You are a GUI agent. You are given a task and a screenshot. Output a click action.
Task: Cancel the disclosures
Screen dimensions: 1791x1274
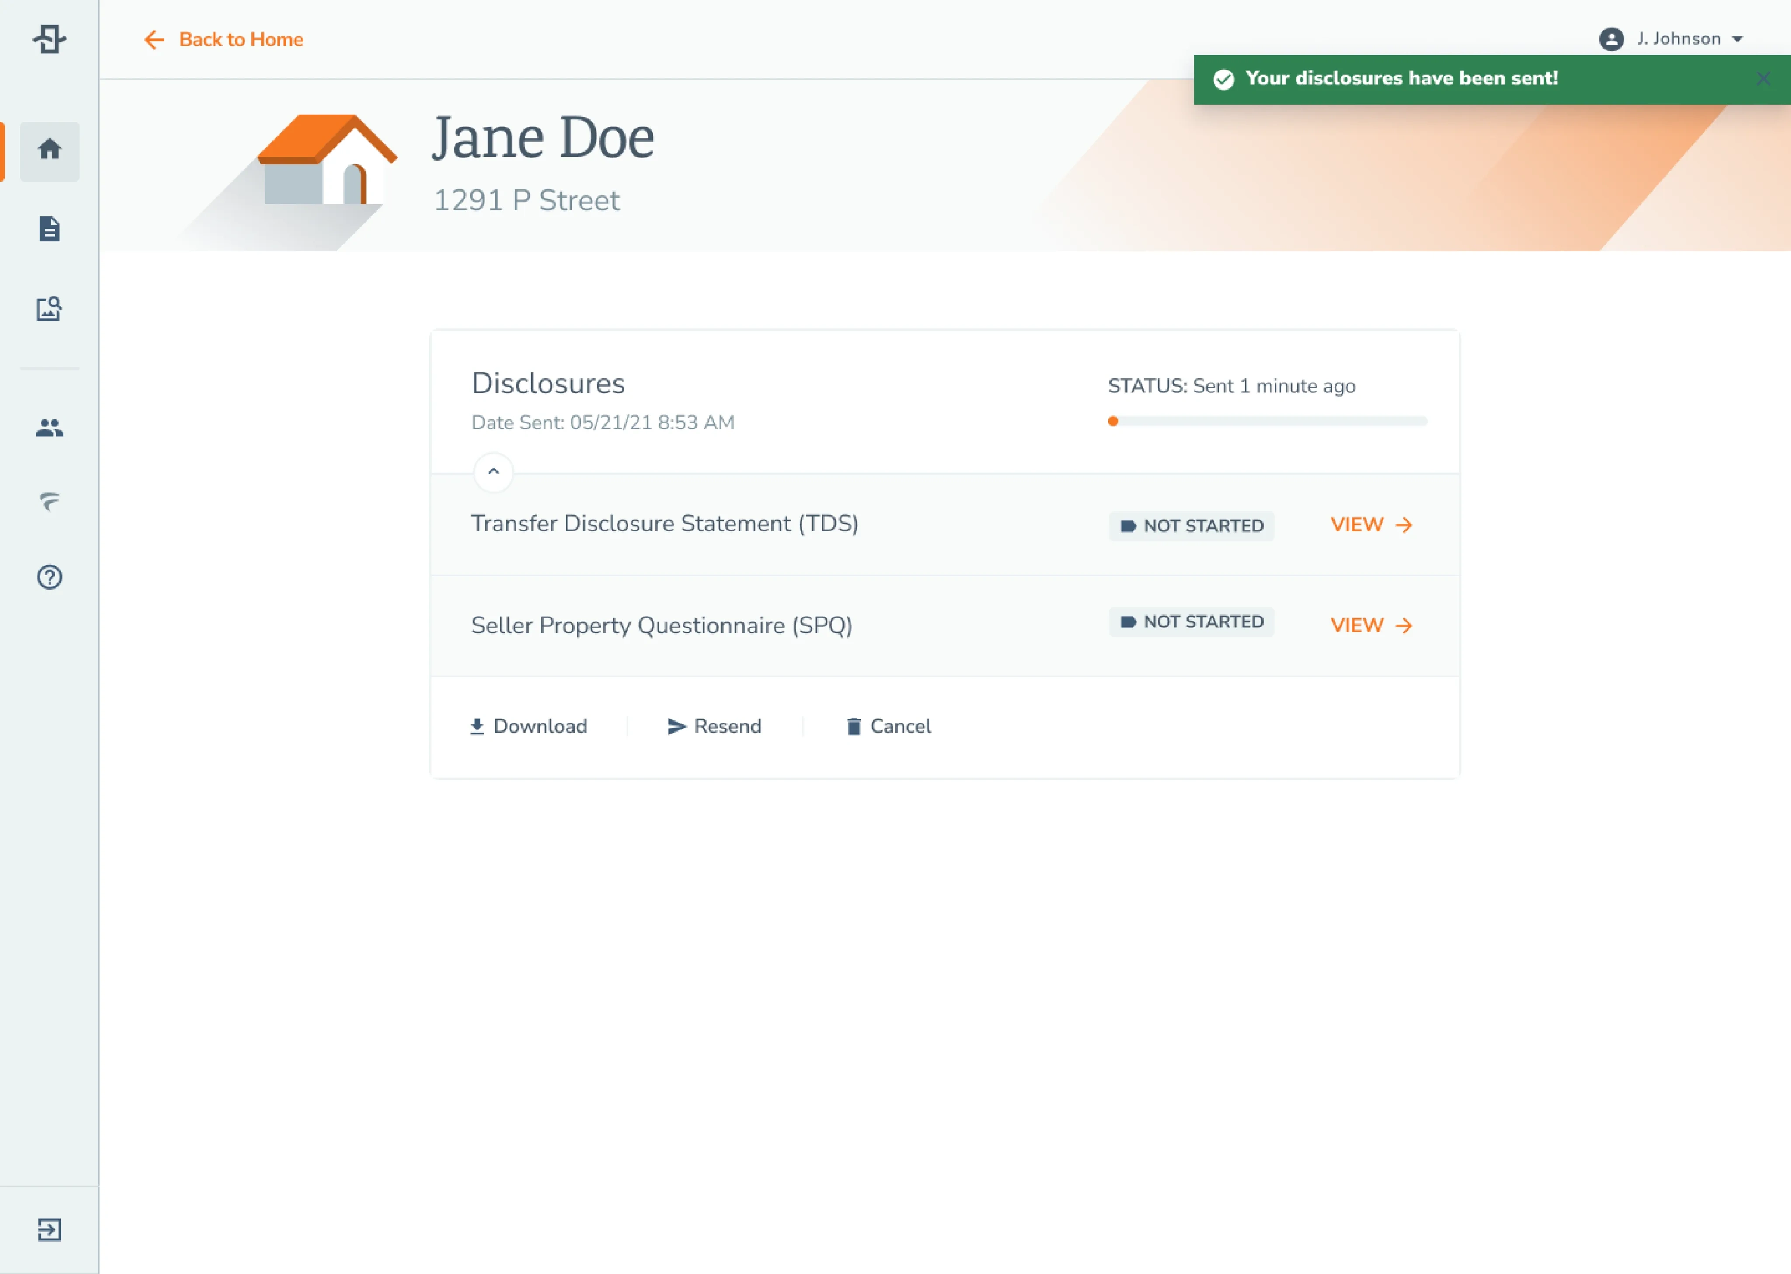pos(889,726)
